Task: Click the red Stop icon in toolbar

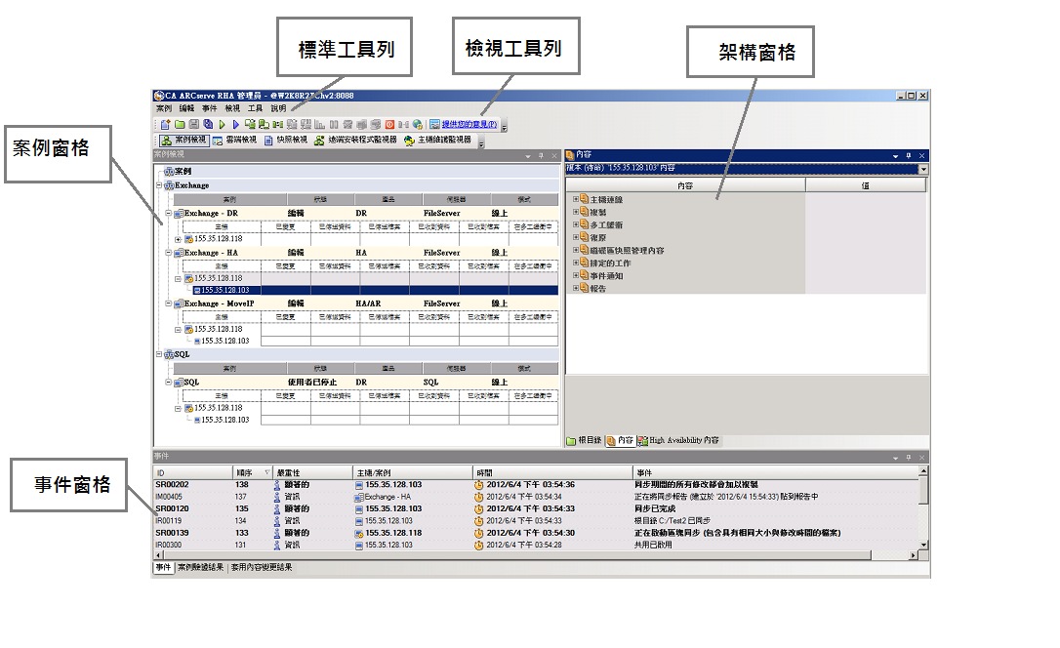Action: tap(389, 125)
